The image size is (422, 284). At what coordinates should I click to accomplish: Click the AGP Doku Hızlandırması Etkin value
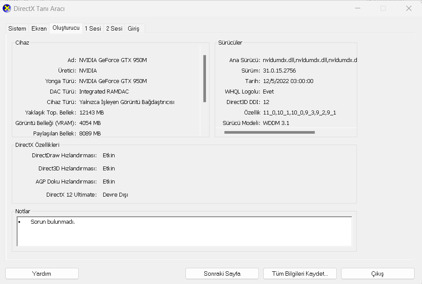109,181
